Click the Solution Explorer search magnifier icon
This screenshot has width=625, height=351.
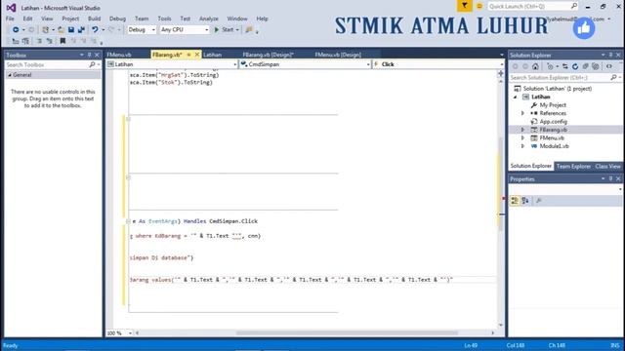pyautogui.click(x=613, y=78)
